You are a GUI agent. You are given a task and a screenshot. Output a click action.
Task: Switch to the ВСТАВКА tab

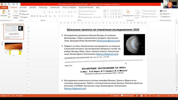pos(23,7)
